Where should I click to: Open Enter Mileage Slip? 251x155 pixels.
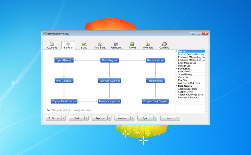(x=187, y=63)
